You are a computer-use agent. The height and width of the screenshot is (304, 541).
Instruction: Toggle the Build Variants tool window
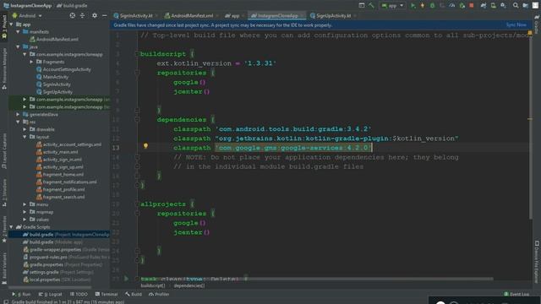coord(4,269)
